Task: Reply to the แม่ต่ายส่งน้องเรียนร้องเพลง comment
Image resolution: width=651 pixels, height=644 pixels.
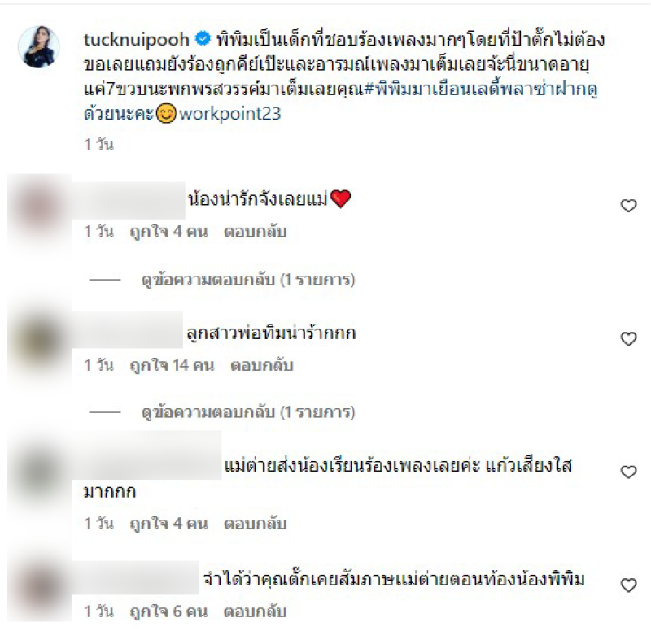Action: pos(256,524)
